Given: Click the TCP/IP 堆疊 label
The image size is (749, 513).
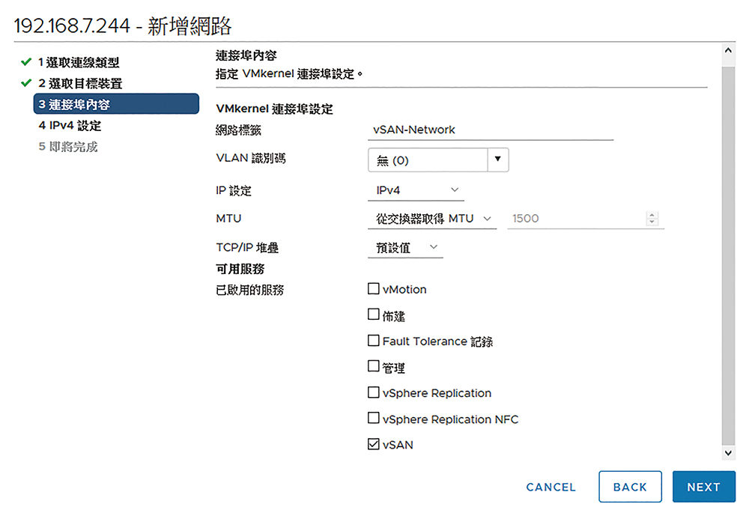Looking at the screenshot, I should [247, 247].
